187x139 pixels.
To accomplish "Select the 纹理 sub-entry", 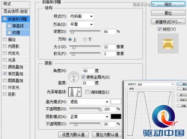I will 18,32.
